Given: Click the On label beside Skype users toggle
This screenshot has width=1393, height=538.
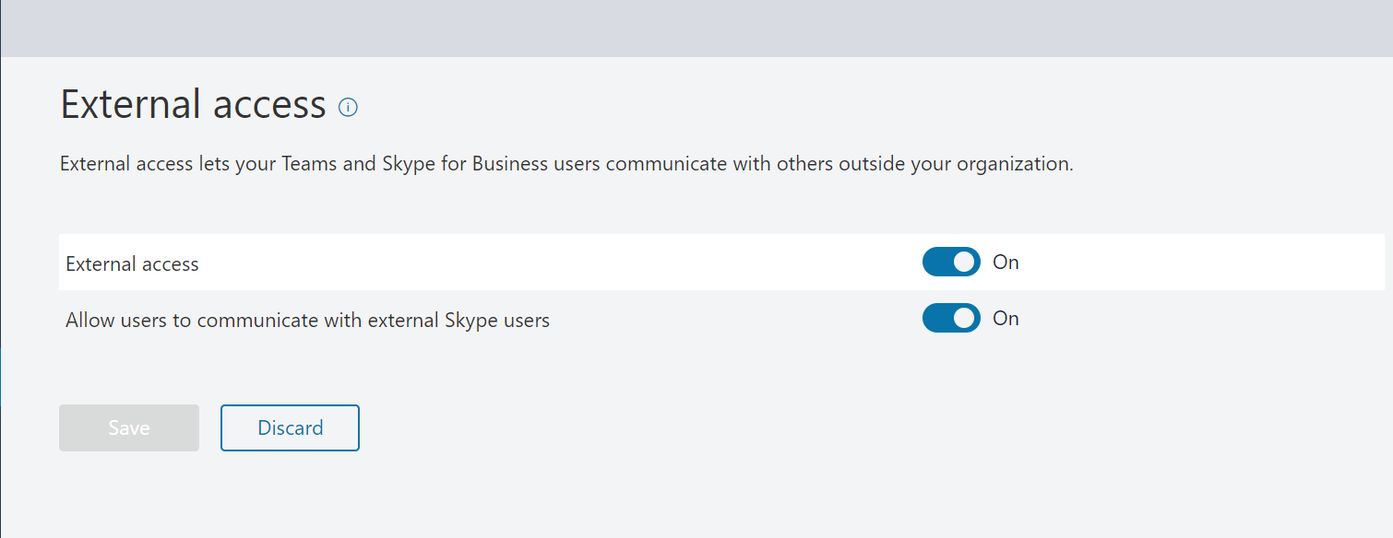Looking at the screenshot, I should 1006,319.
